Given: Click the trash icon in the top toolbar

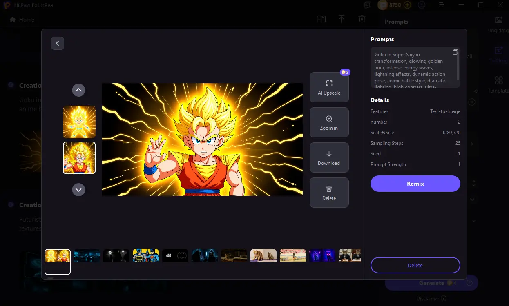Looking at the screenshot, I should tap(362, 19).
